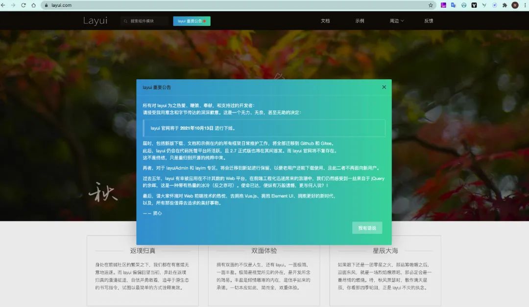This screenshot has height=307, width=529.
Task: Click the black V extension icon
Action: [x=474, y=5]
